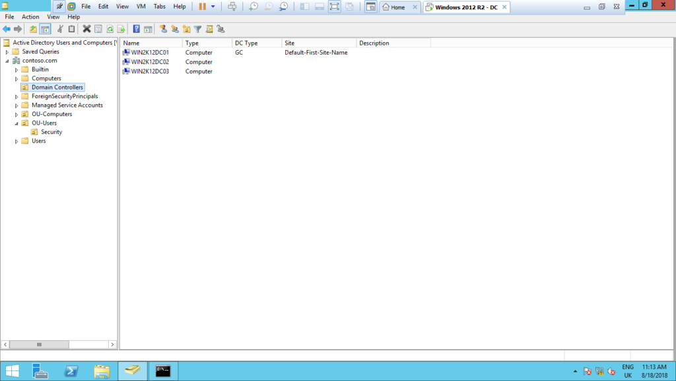This screenshot has height=381, width=676.
Task: Add selected objects to a group icon
Action: click(220, 29)
